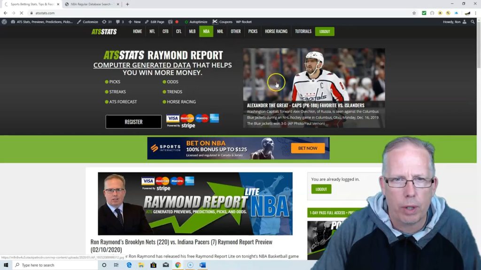Click the Yoast SEO icon in admin bar
The image size is (481, 270).
pos(170,22)
